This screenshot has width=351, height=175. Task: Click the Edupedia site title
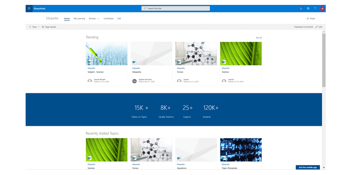[52, 18]
